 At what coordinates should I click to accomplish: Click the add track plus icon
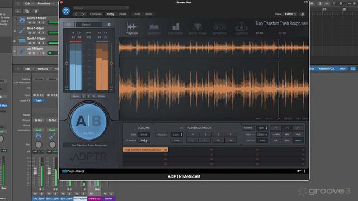[x=18, y=11]
